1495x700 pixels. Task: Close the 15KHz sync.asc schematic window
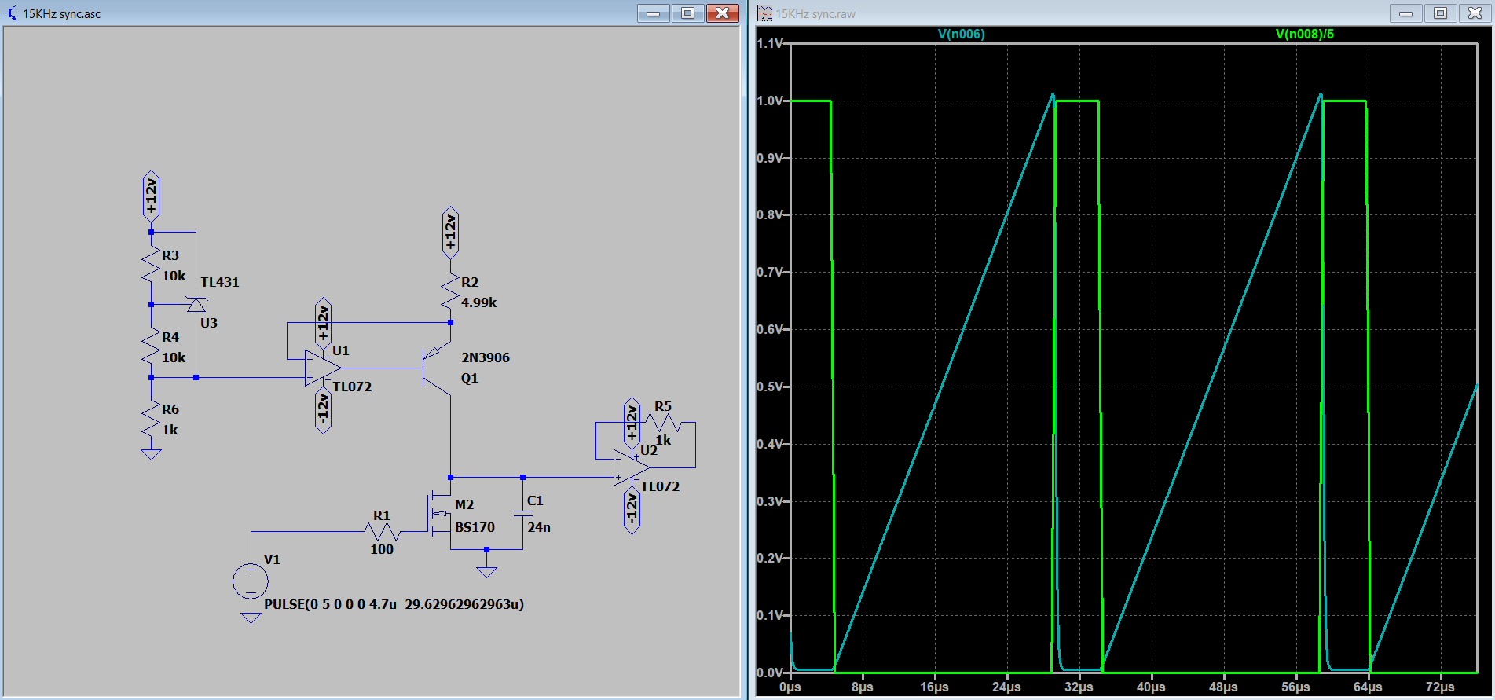tap(722, 13)
